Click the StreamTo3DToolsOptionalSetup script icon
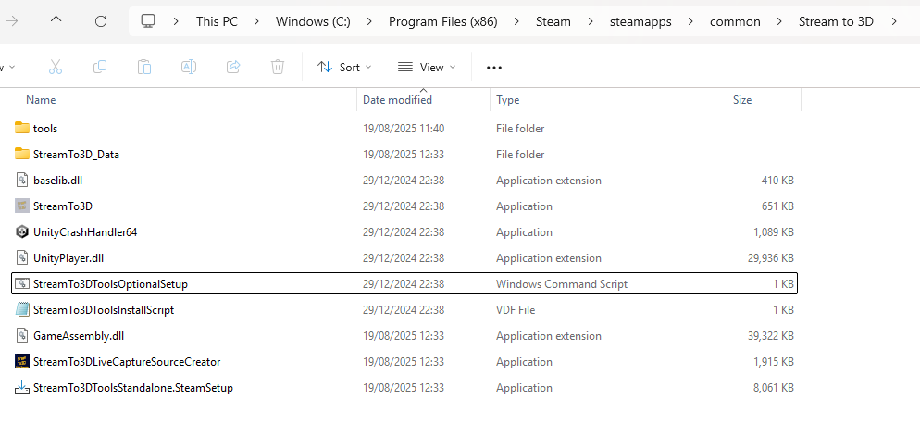Image resolution: width=920 pixels, height=424 pixels. point(22,283)
